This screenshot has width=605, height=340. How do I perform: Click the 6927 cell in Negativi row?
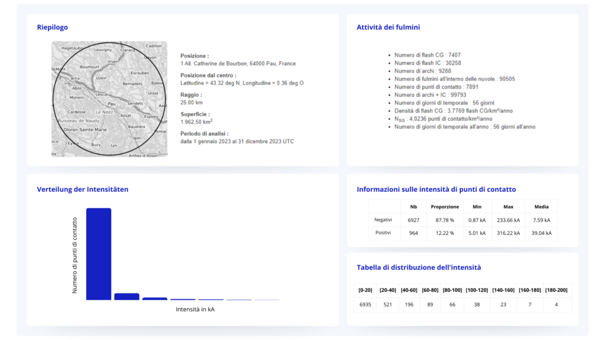point(413,220)
